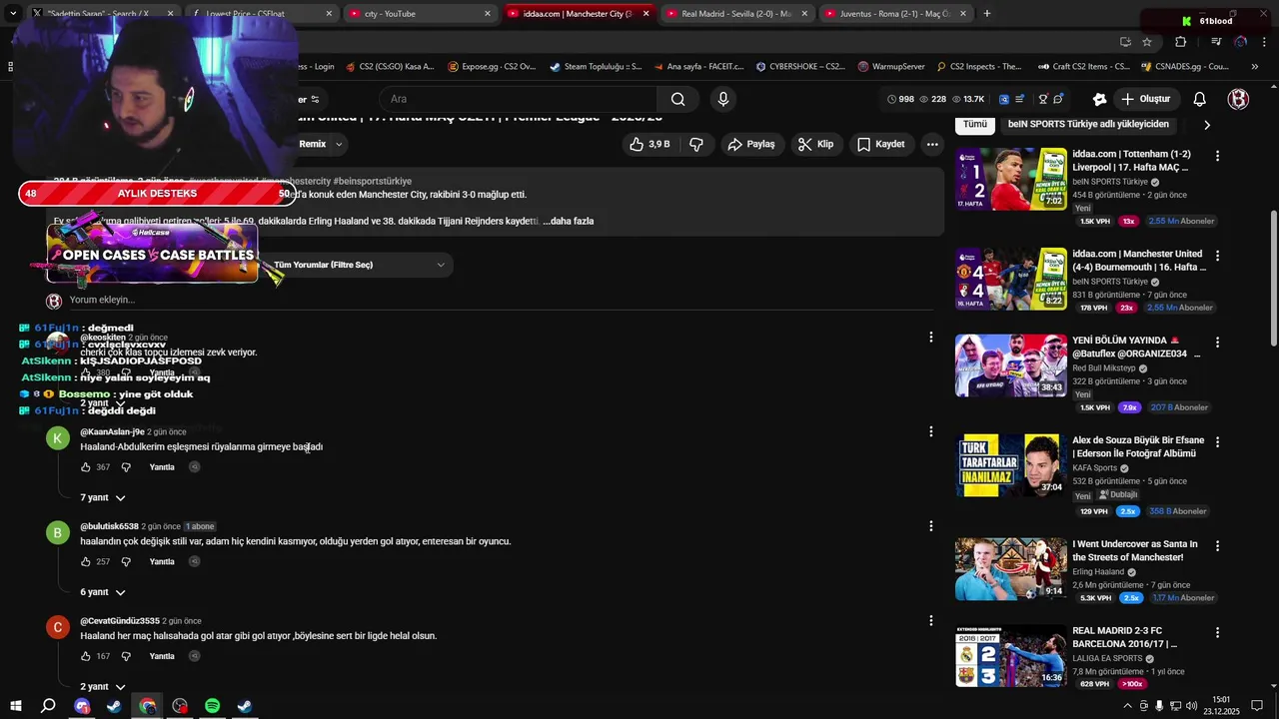Activate the voice search microphone
The height and width of the screenshot is (719, 1279).
click(x=723, y=99)
